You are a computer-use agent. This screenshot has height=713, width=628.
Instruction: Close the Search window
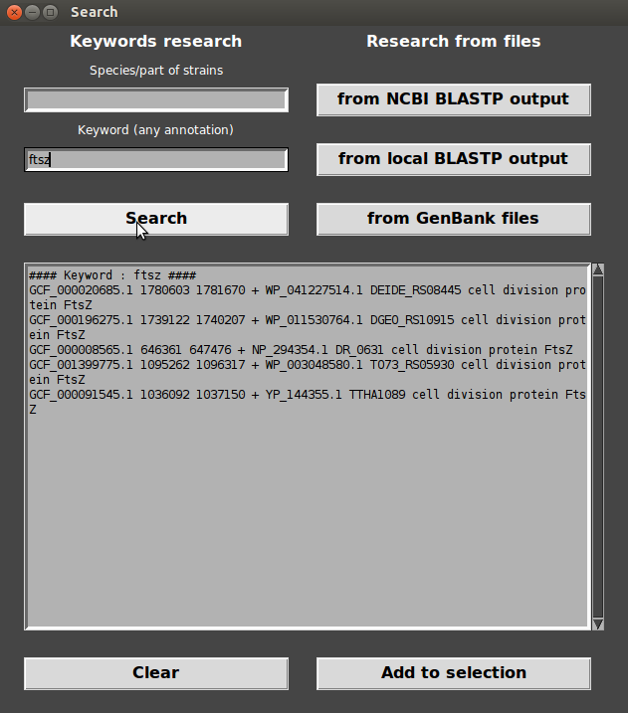pyautogui.click(x=15, y=12)
